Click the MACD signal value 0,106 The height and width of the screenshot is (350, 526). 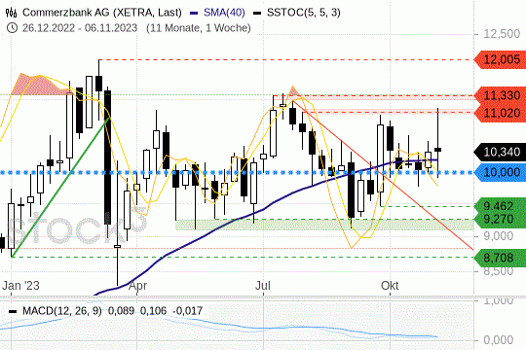(153, 311)
